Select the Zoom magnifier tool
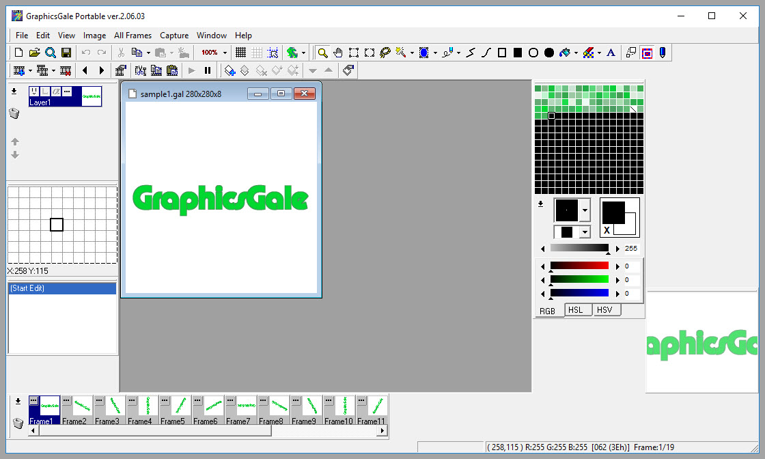This screenshot has height=459, width=765. pos(322,53)
